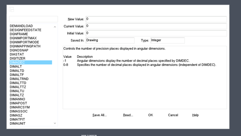Click the variable search field
The image size is (241, 136).
(x=33, y=19)
